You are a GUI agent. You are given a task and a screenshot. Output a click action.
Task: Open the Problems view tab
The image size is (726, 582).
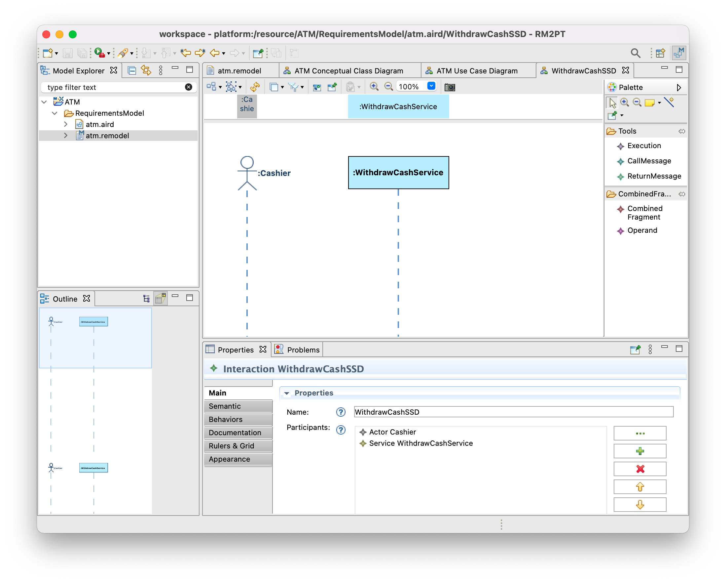(303, 350)
